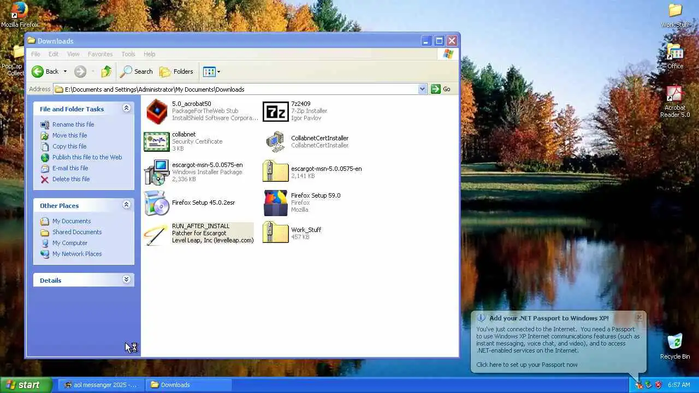699x393 pixels.
Task: Click the red shield security tray icon
Action: click(658, 385)
